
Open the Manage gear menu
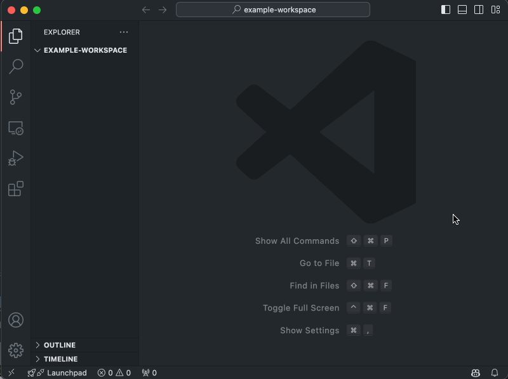[x=15, y=350]
